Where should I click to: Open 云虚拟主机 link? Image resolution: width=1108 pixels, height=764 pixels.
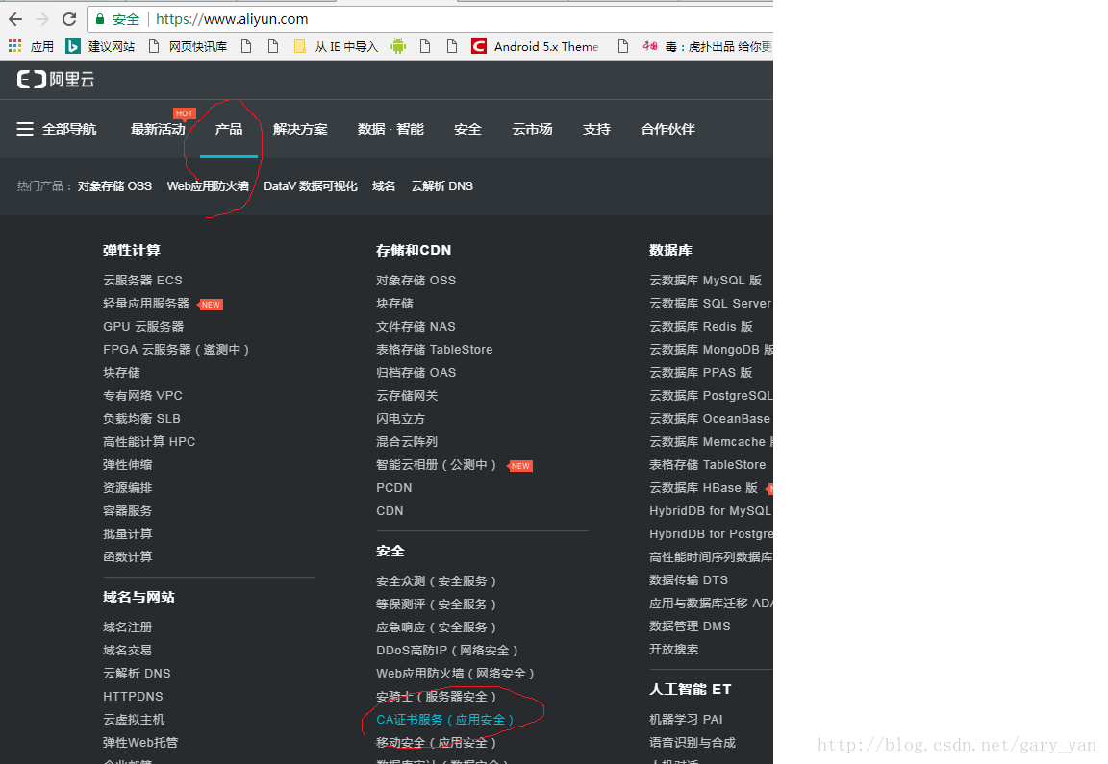[135, 720]
